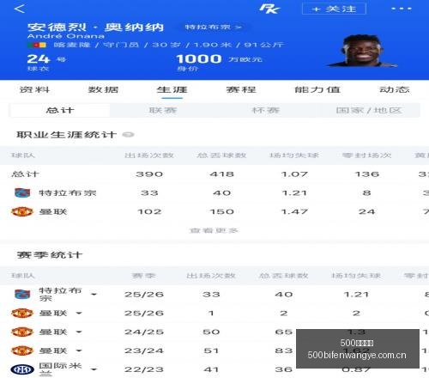
Task: Tap the info icon beside 职业生涯统计
Action: (x=128, y=135)
